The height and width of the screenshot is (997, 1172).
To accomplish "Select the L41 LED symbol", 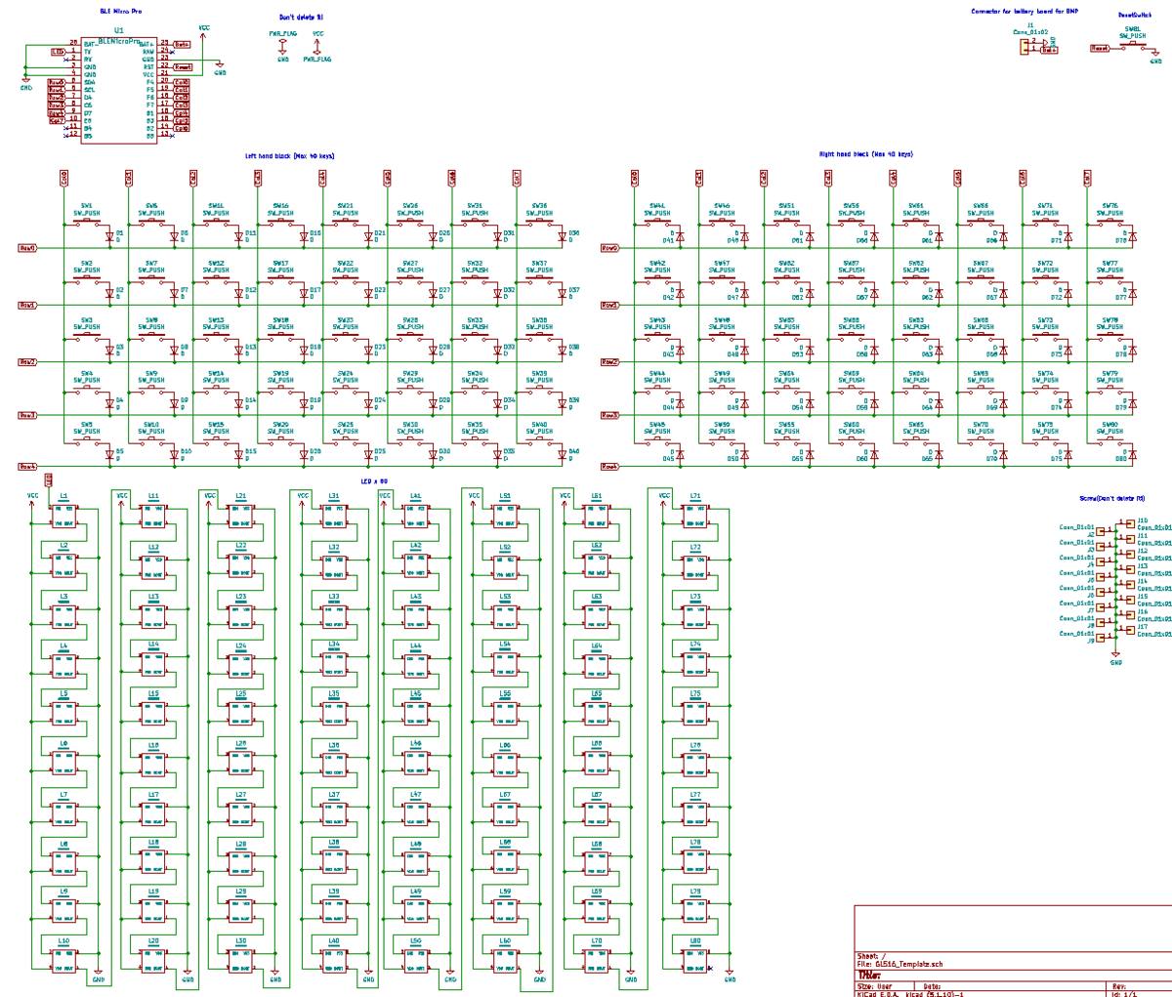I will coord(416,517).
